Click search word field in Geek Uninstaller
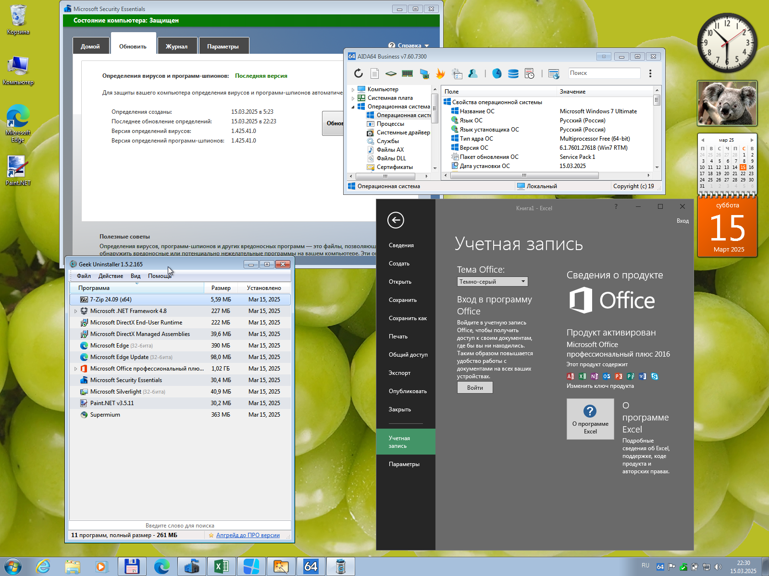 [180, 526]
